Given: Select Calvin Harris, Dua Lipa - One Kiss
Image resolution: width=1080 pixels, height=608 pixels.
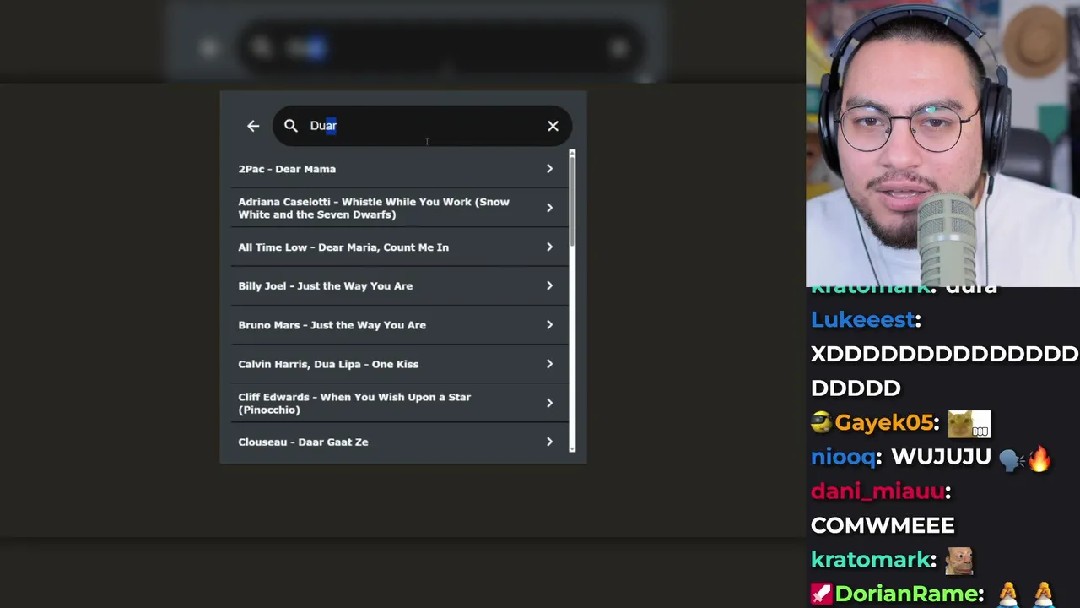Looking at the screenshot, I should click(x=399, y=364).
